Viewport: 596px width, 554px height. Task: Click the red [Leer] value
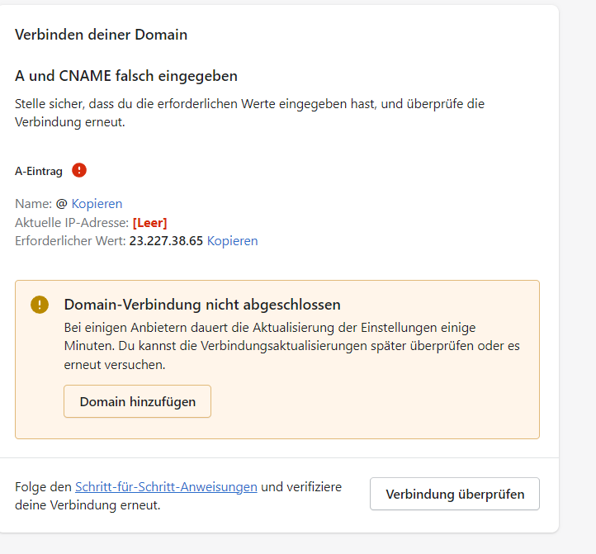(x=150, y=222)
